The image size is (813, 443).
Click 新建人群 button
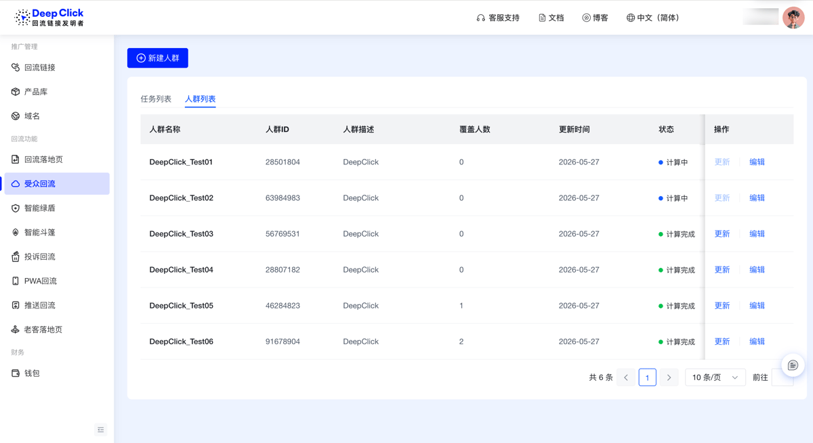point(158,58)
